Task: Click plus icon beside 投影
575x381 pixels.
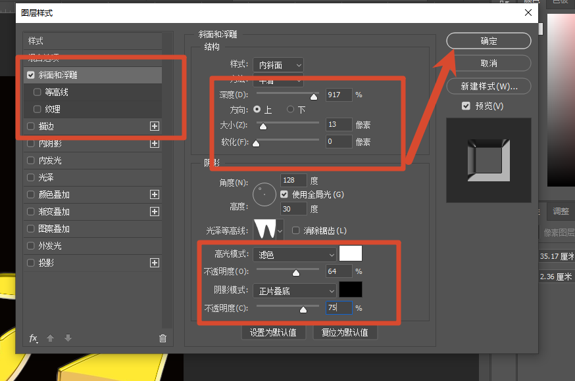Action: click(155, 263)
